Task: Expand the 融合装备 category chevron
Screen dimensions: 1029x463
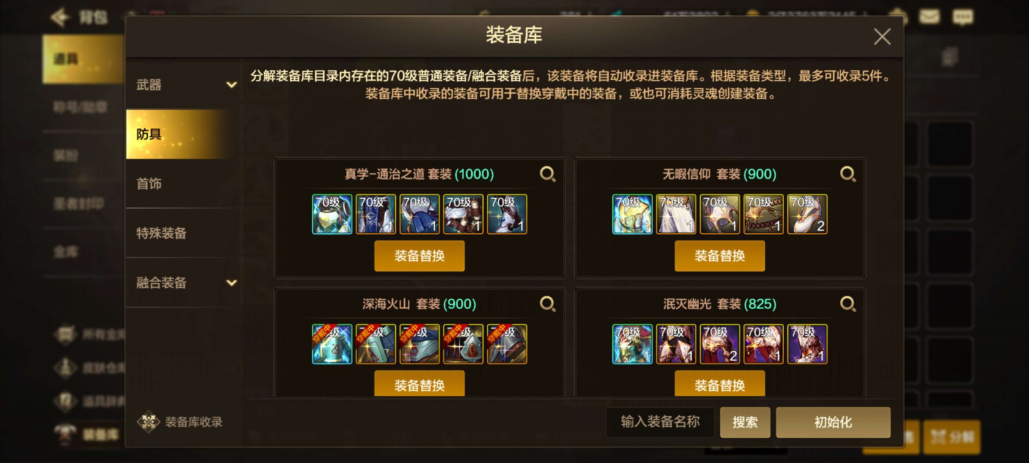Action: click(231, 283)
